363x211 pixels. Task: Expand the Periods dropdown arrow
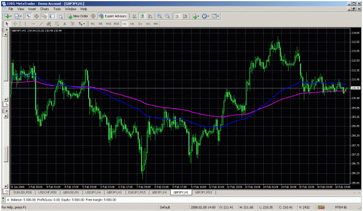208,16
